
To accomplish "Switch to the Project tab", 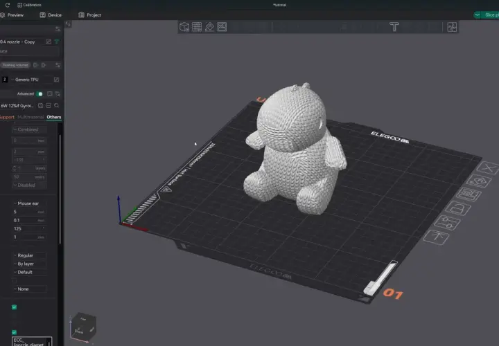I will coord(89,15).
